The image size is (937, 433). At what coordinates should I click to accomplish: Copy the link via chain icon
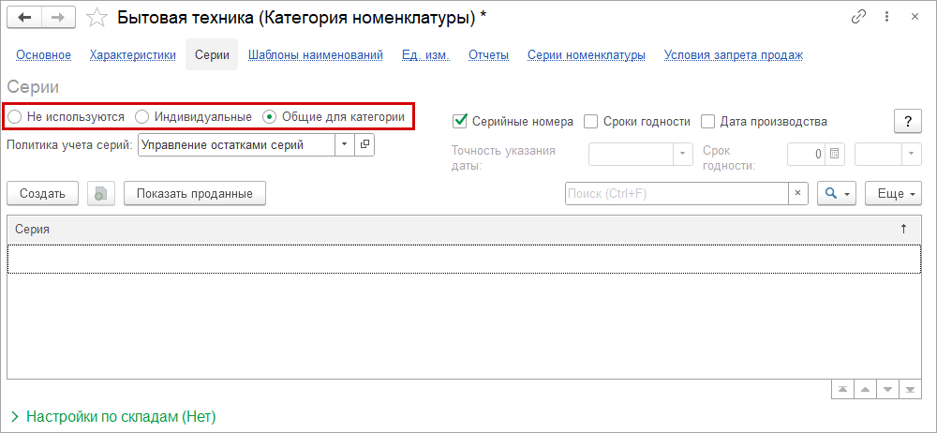coord(858,18)
